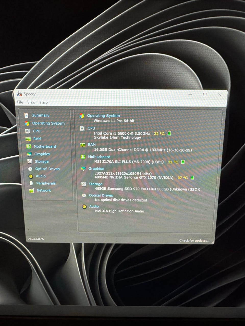Click the Windows flag icon in summary panel
This screenshot has width=245, height=326.
coord(82,116)
